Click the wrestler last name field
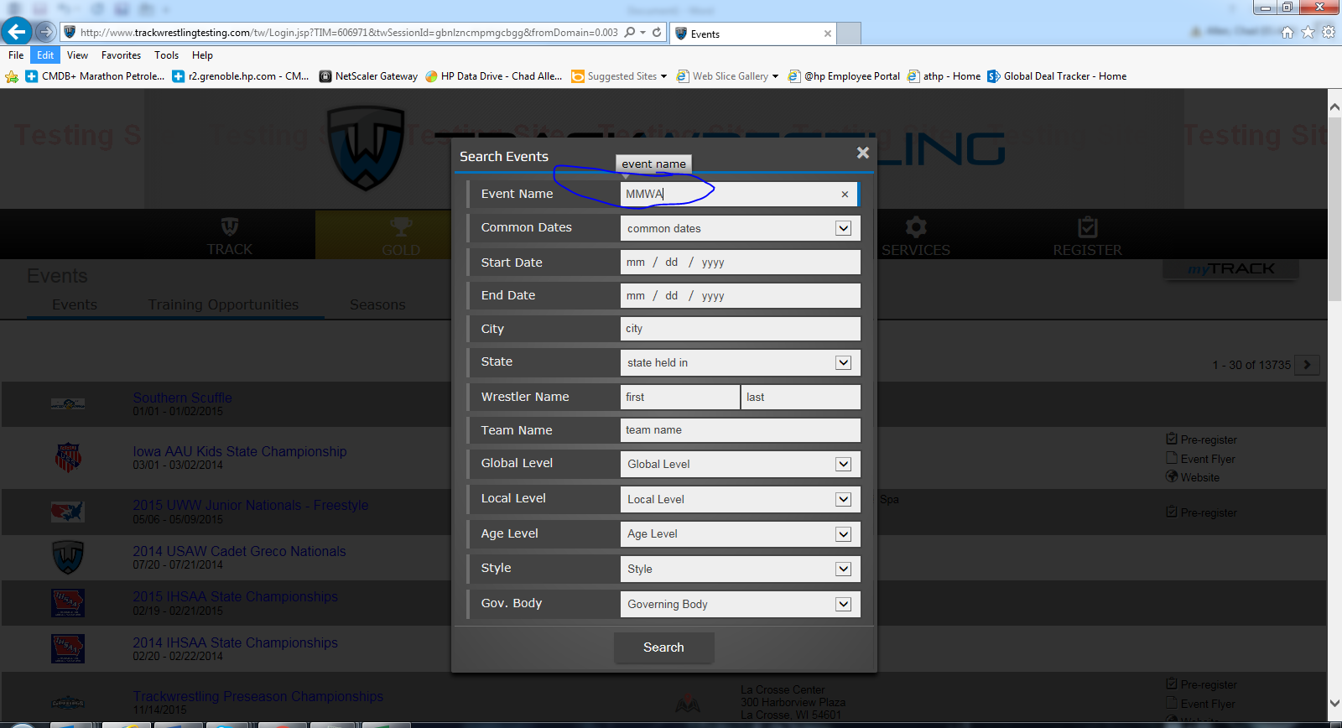This screenshot has width=1342, height=728. pos(801,397)
